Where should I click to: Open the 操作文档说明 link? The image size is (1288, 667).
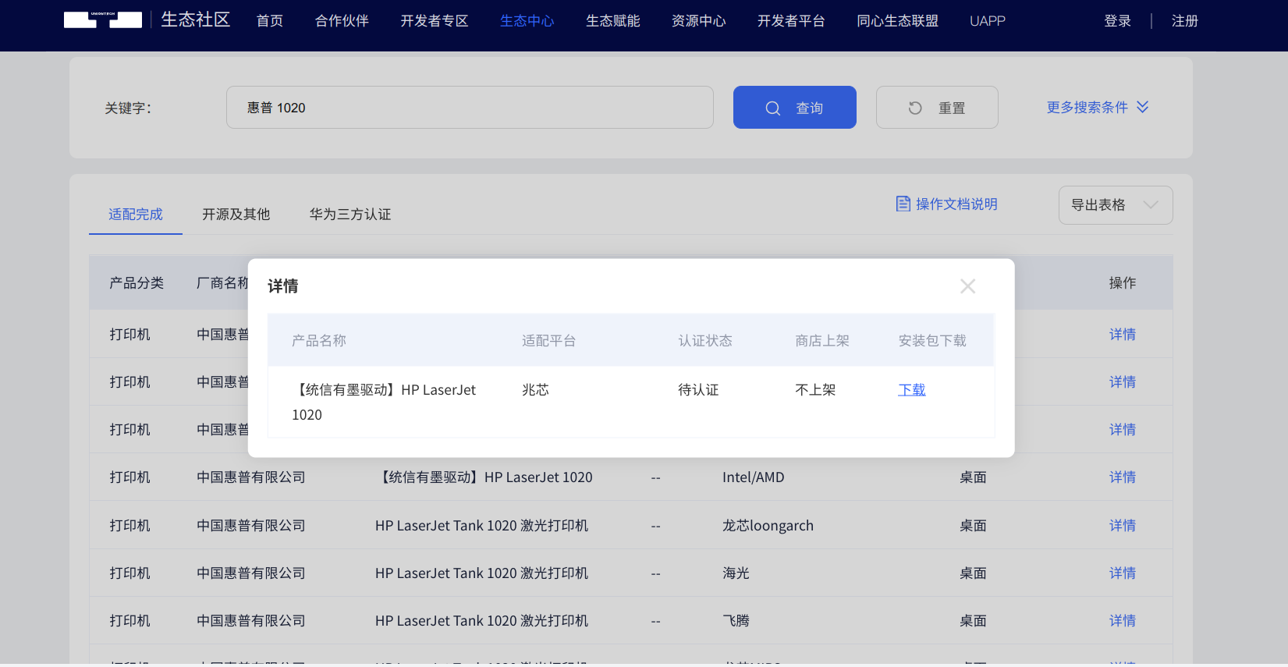[x=956, y=204]
